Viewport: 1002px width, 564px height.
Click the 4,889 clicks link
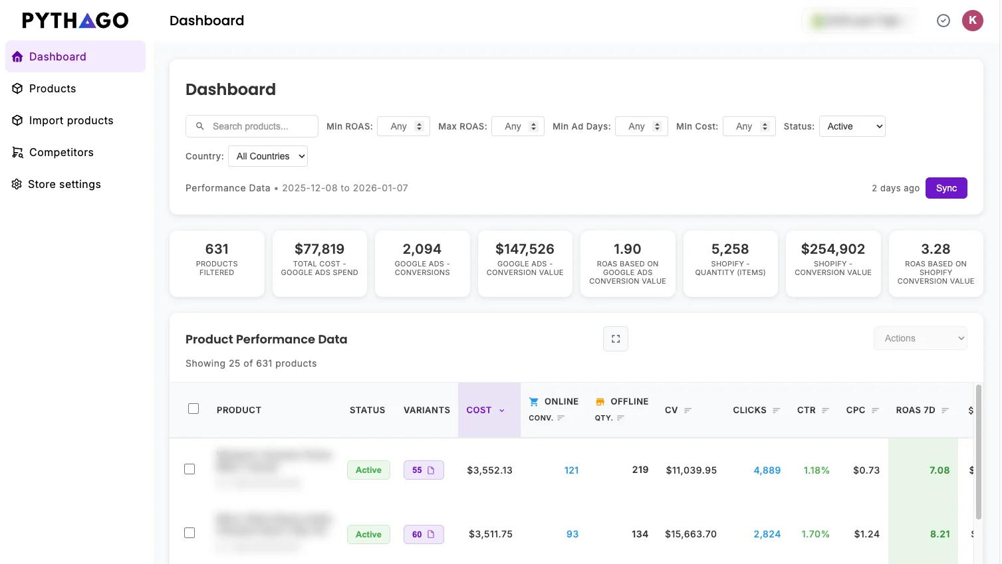[767, 470]
